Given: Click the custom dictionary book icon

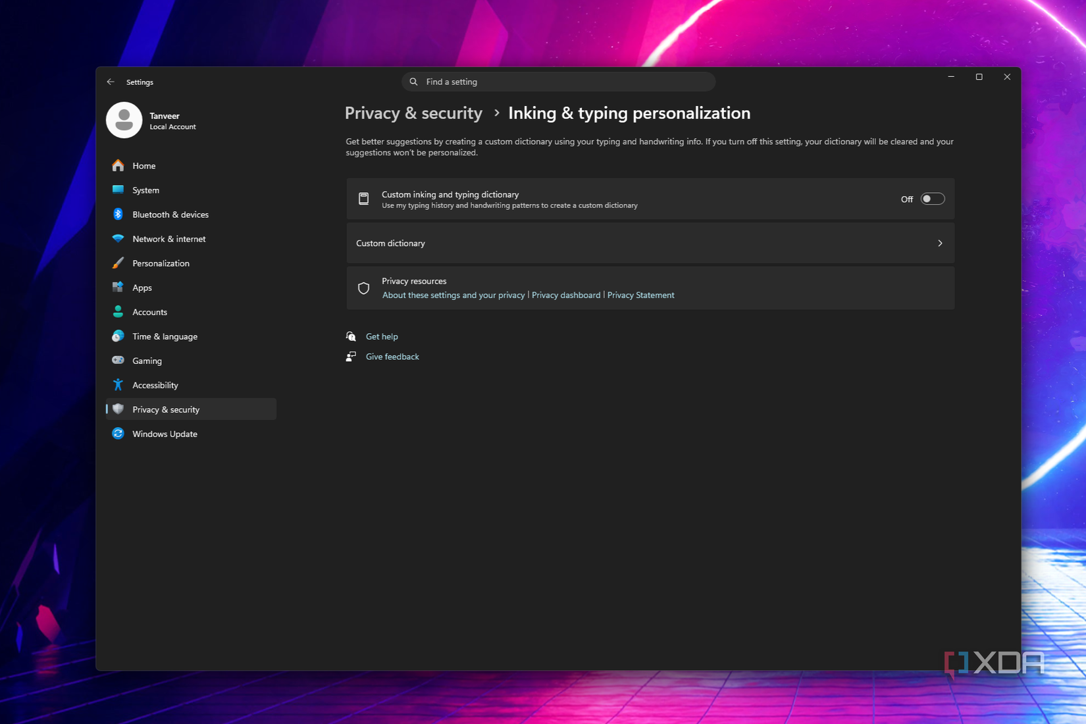Looking at the screenshot, I should point(363,199).
